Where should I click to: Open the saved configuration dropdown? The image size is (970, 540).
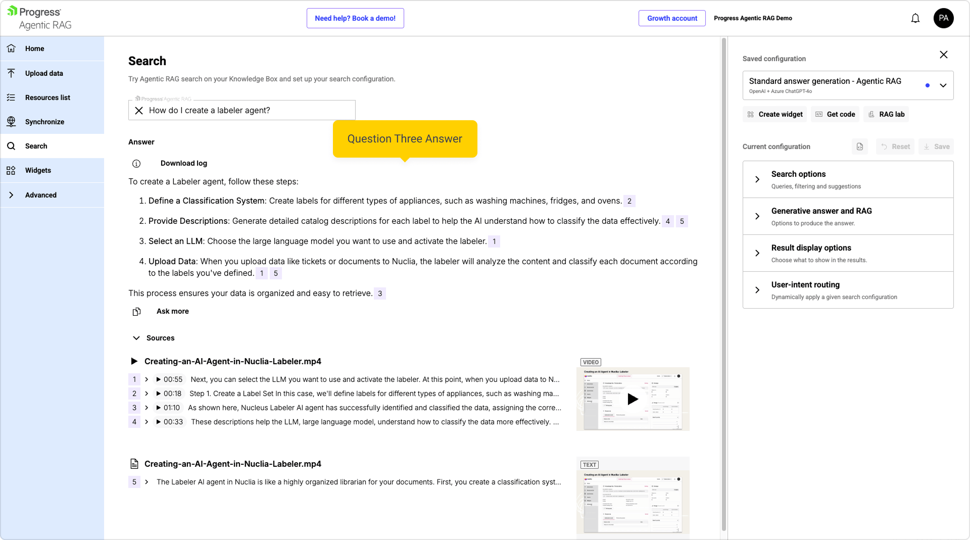pos(943,85)
